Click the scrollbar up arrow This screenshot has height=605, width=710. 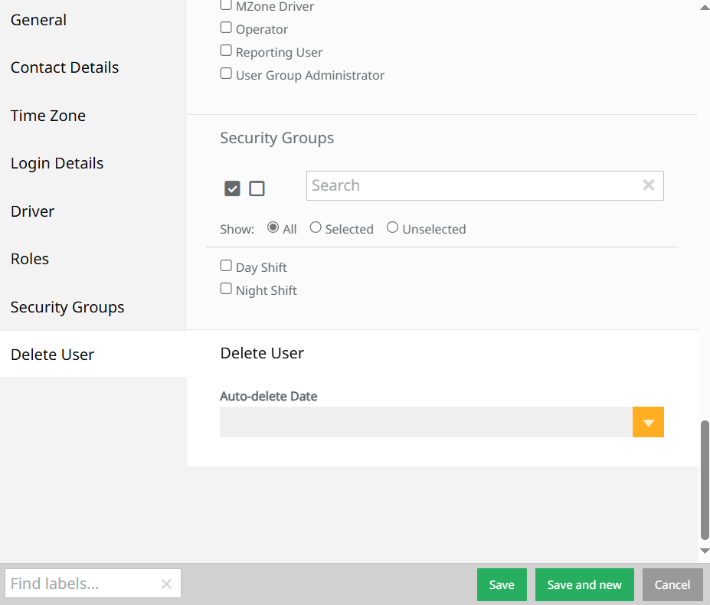[704, 8]
